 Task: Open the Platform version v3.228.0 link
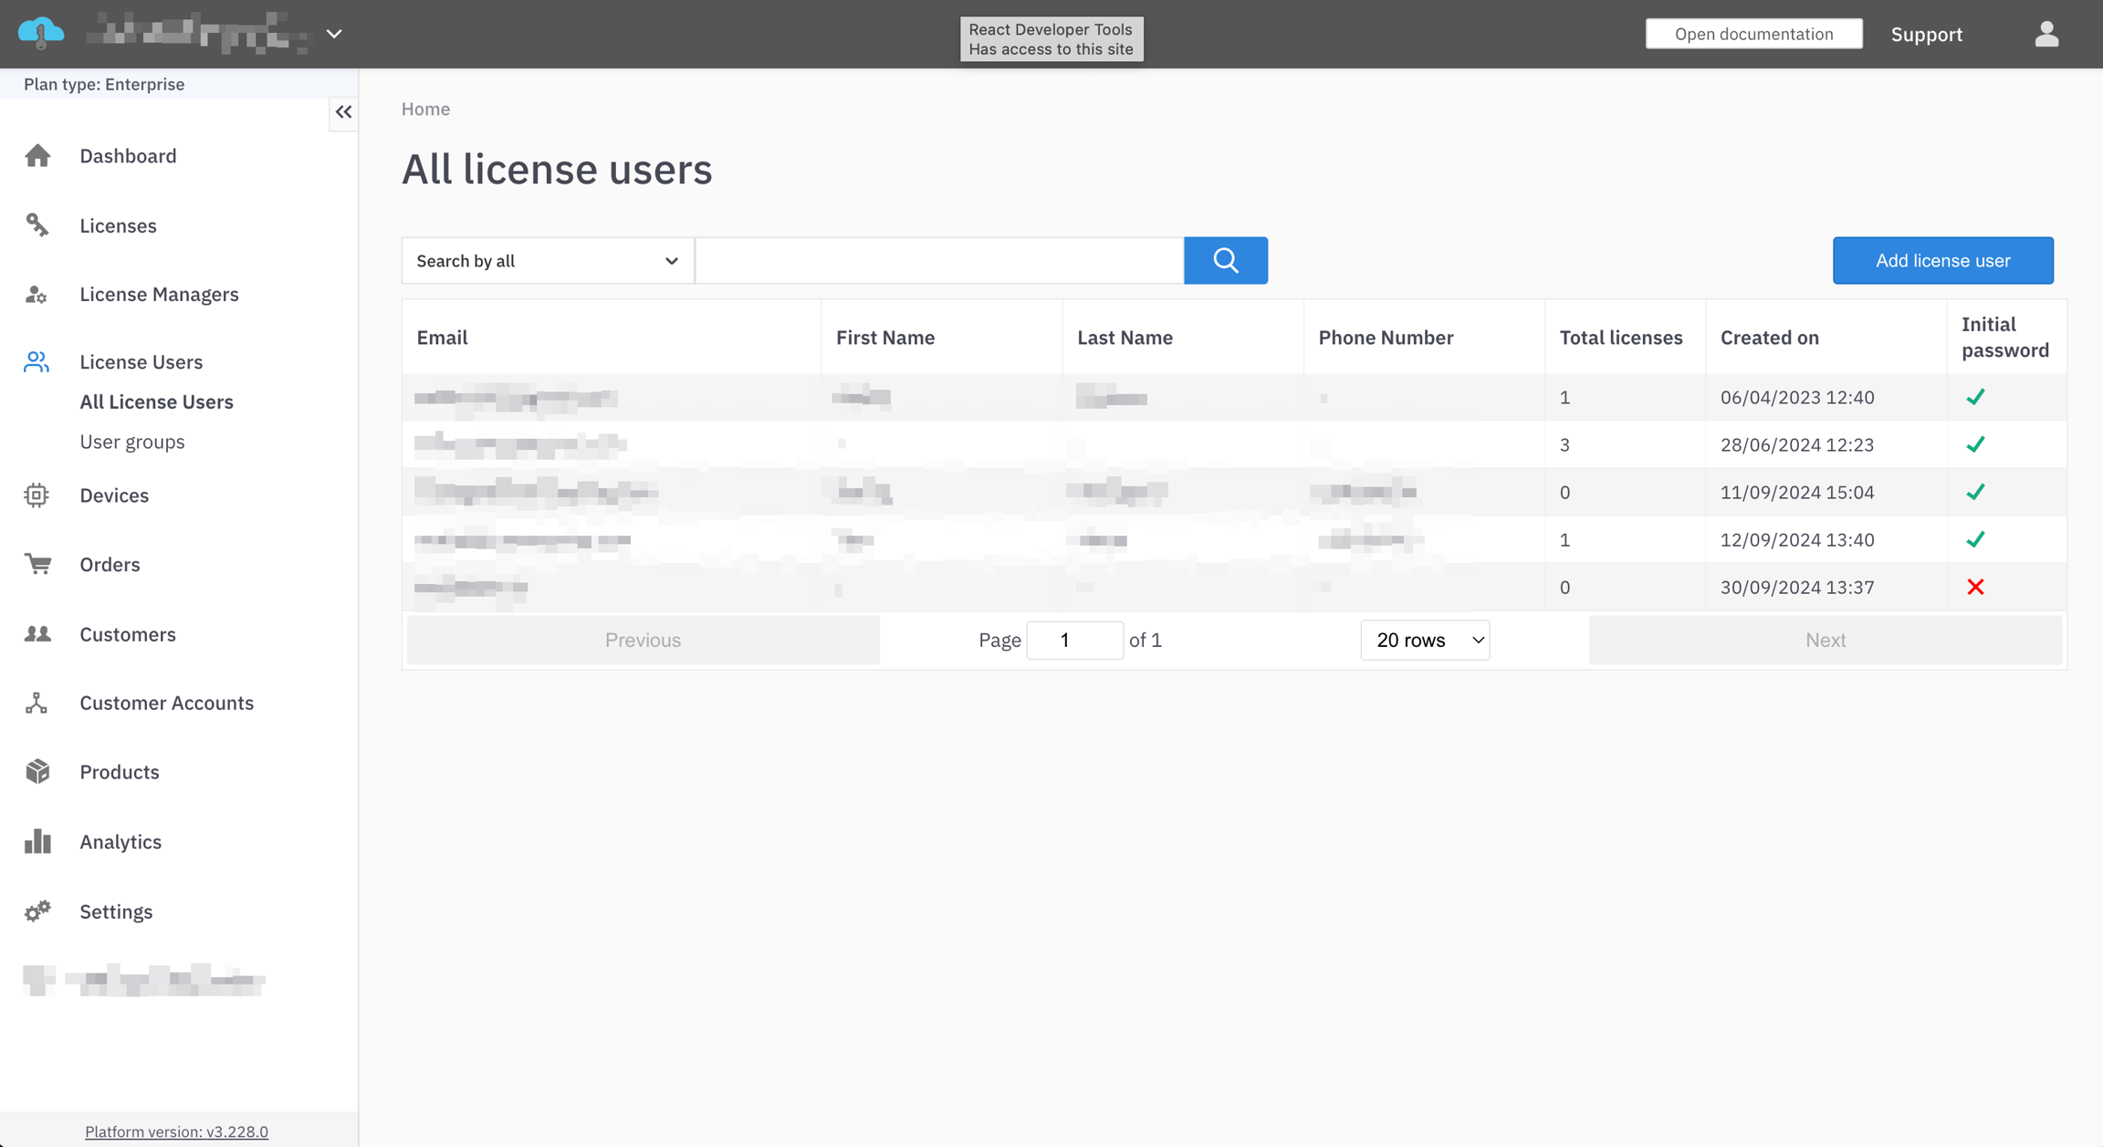coord(176,1131)
